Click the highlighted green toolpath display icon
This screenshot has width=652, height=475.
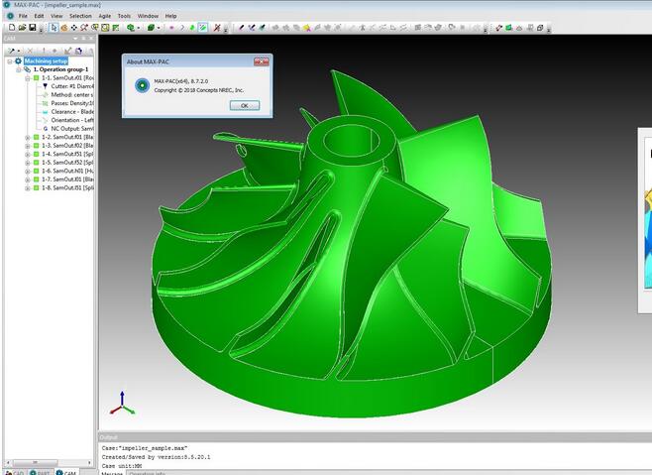pyautogui.click(x=202, y=28)
